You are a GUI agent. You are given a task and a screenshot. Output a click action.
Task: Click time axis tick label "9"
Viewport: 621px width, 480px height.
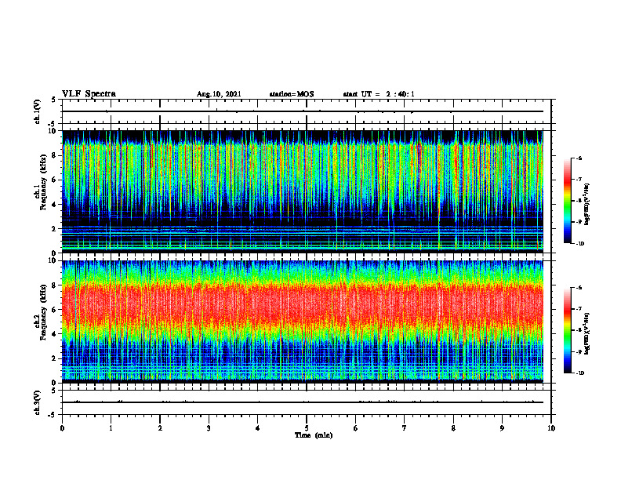click(x=502, y=428)
